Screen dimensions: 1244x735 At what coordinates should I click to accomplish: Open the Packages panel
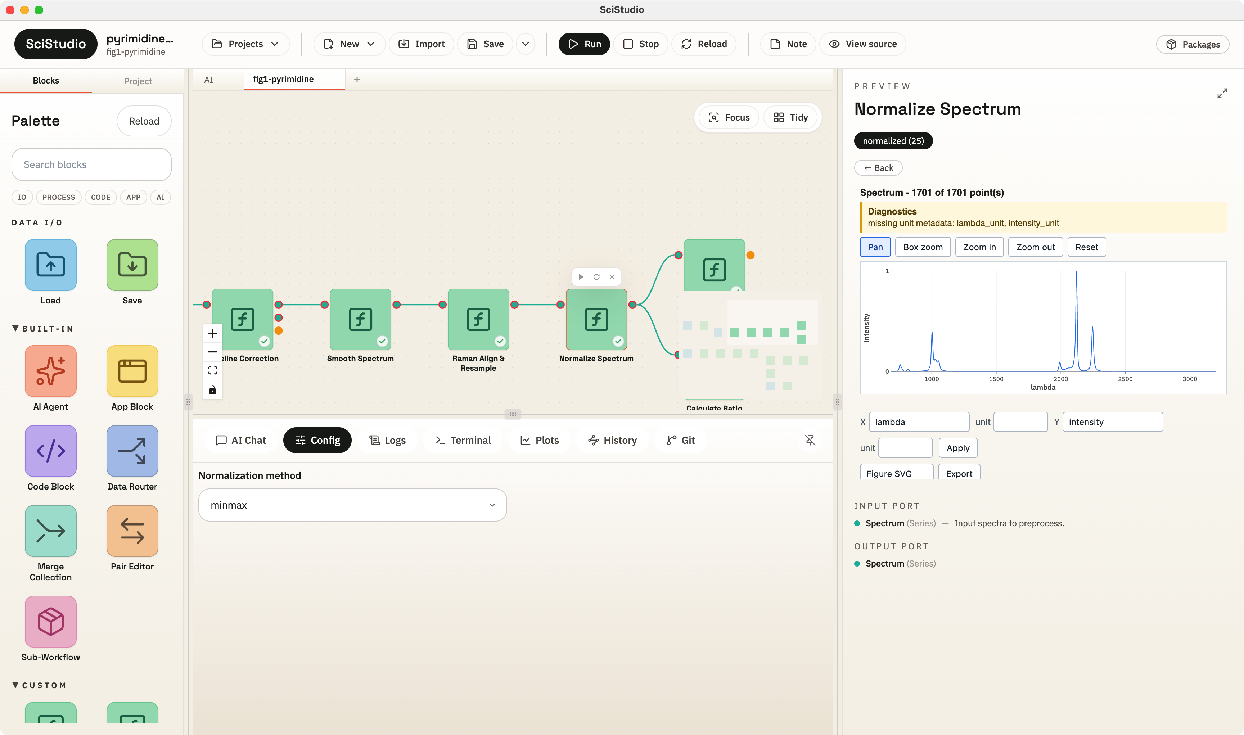point(1193,44)
